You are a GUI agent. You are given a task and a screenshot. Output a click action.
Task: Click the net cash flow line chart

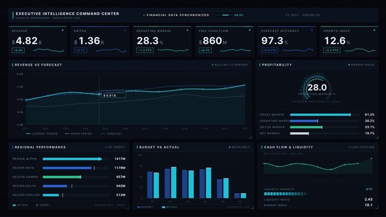click(x=318, y=166)
